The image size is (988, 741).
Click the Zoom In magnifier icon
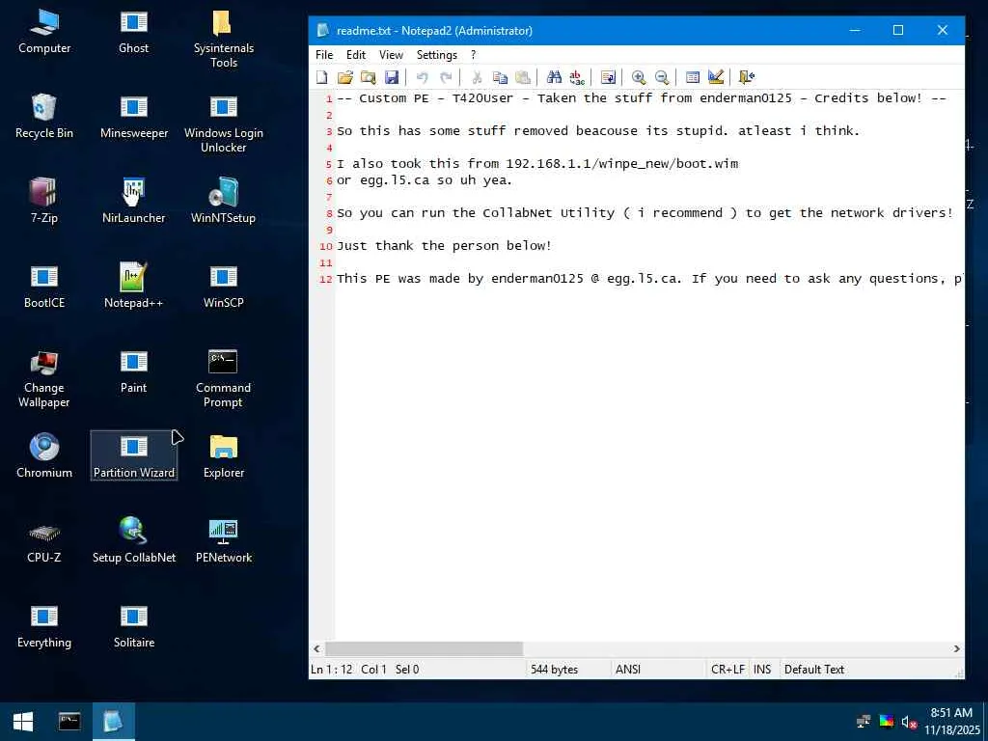tap(639, 77)
